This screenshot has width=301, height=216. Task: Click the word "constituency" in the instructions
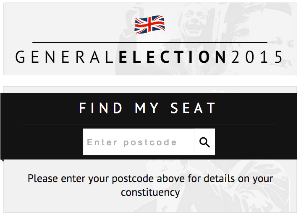pyautogui.click(x=150, y=193)
